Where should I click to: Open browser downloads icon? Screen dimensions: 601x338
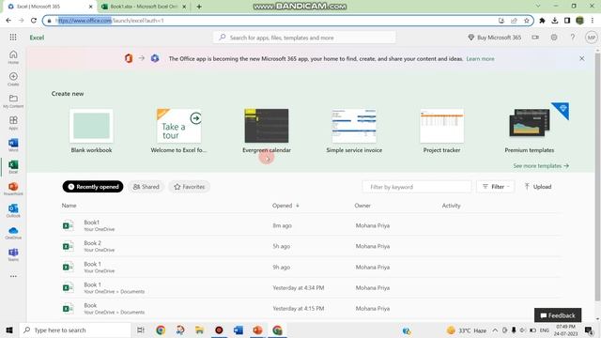pos(555,21)
